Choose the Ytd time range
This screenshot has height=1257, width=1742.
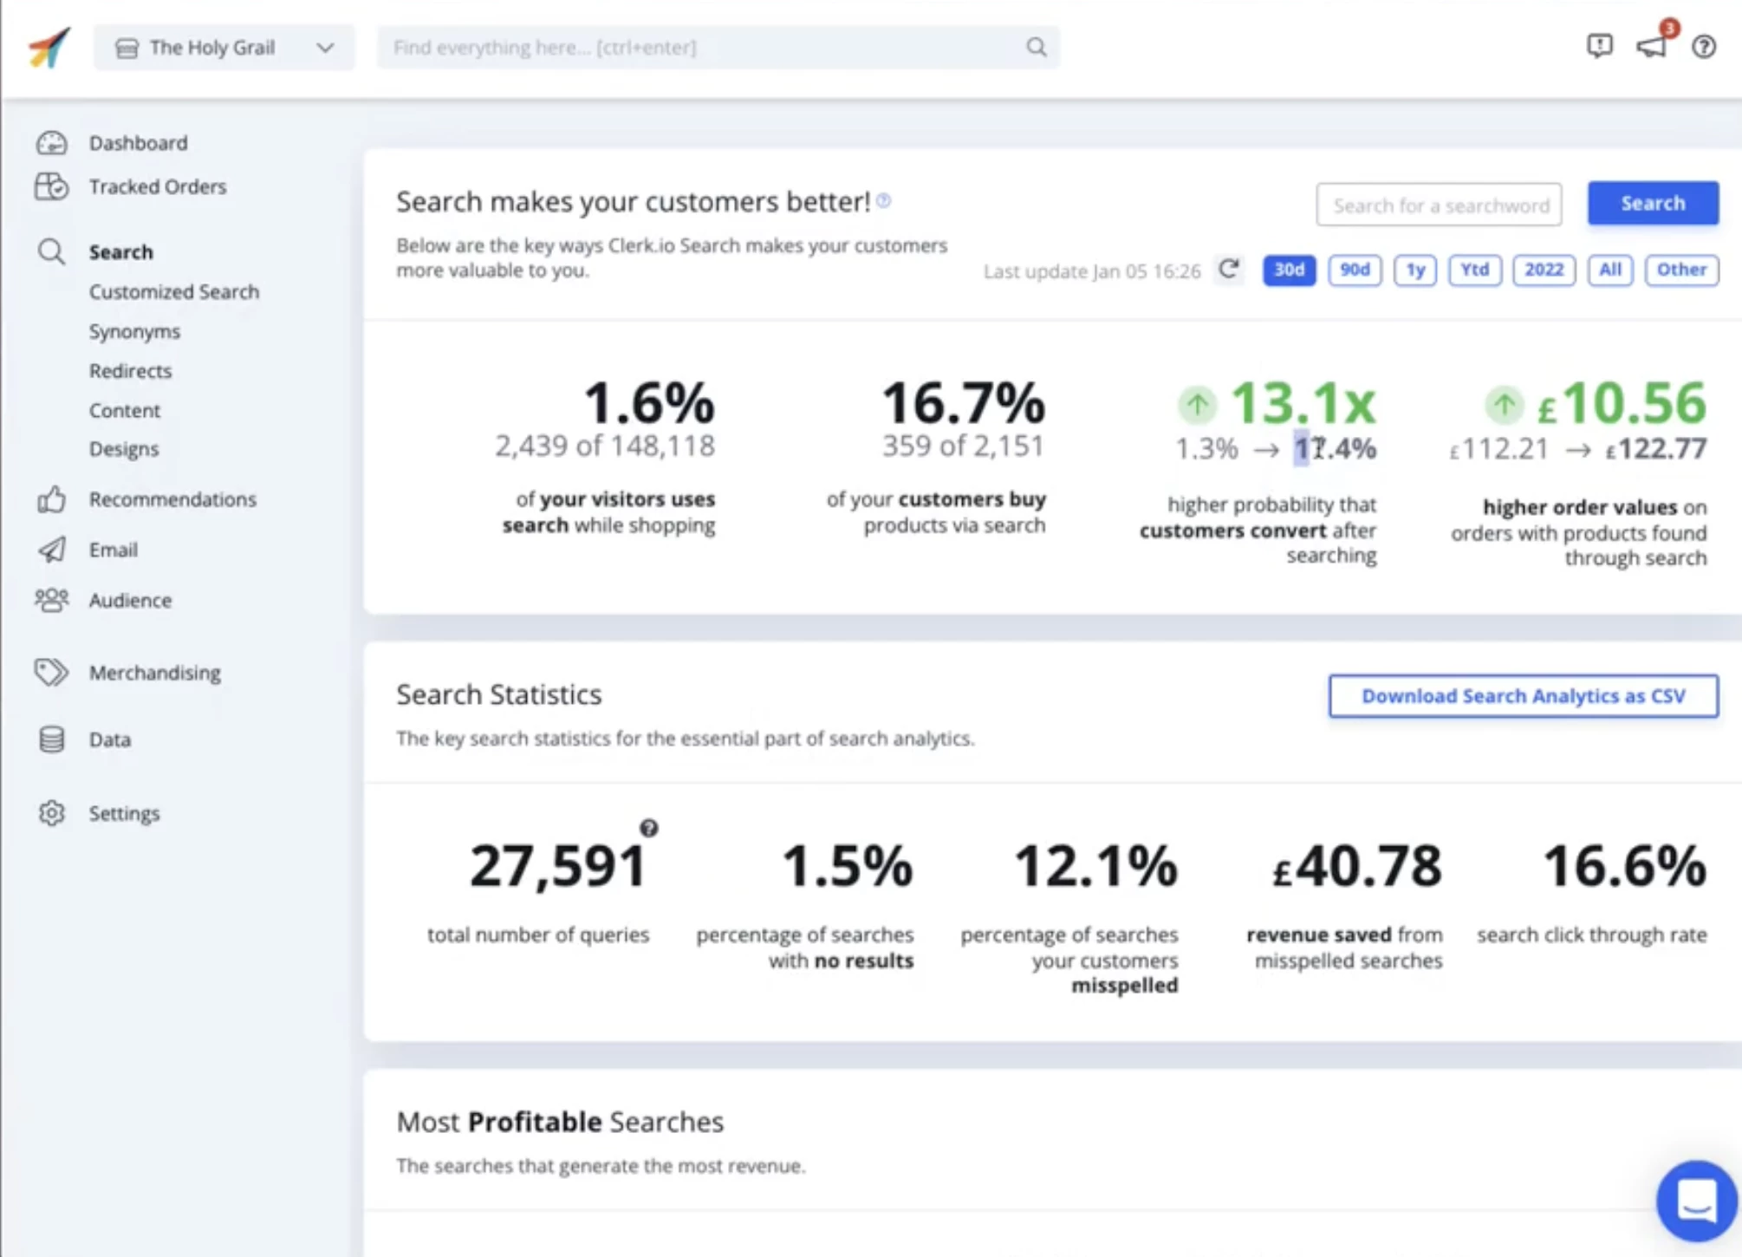point(1474,270)
